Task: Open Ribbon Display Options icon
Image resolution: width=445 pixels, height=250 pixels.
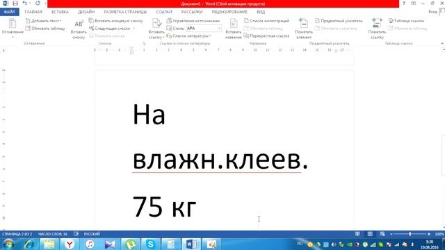Action: [414, 3]
